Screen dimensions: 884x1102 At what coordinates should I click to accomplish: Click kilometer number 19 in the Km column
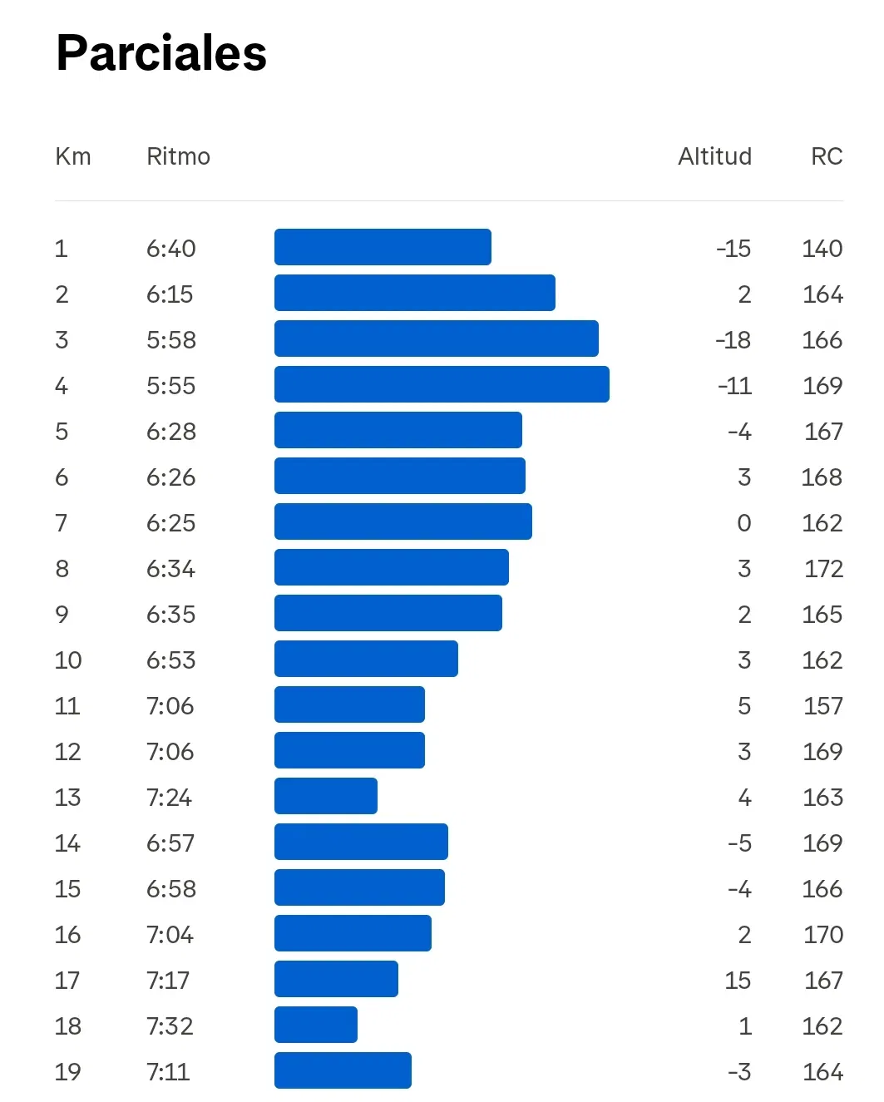coord(67,1071)
